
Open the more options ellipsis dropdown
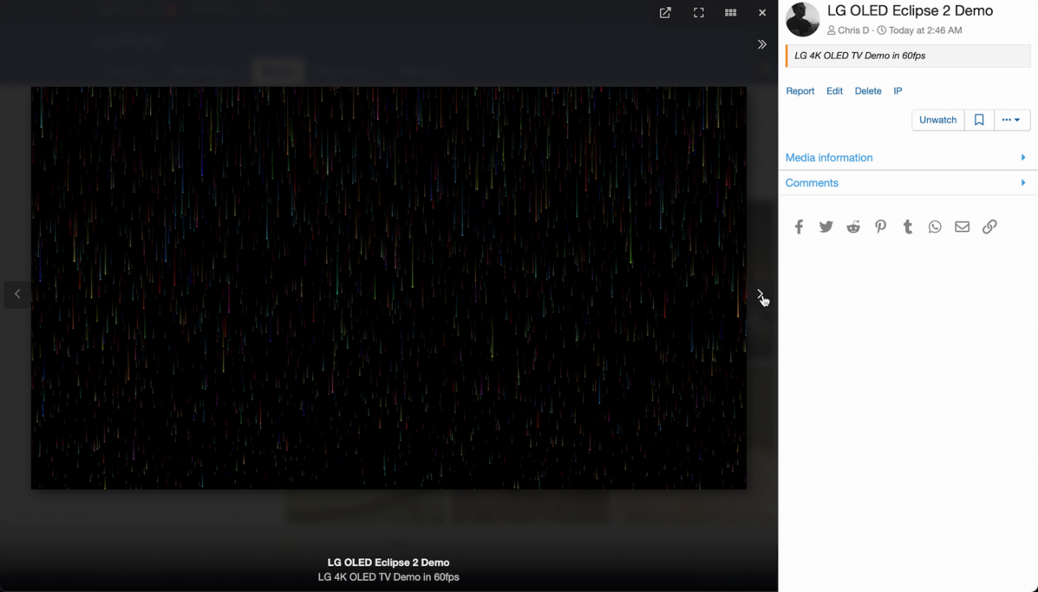[1011, 120]
